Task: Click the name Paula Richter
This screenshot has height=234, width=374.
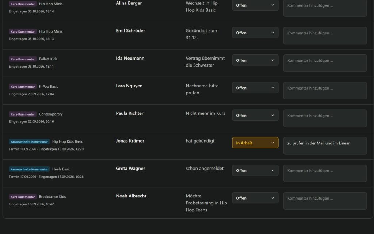Action: [130, 113]
